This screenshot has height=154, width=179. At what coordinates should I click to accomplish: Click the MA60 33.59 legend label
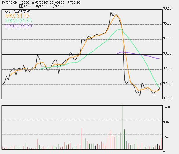pyautogui.click(x=19, y=26)
